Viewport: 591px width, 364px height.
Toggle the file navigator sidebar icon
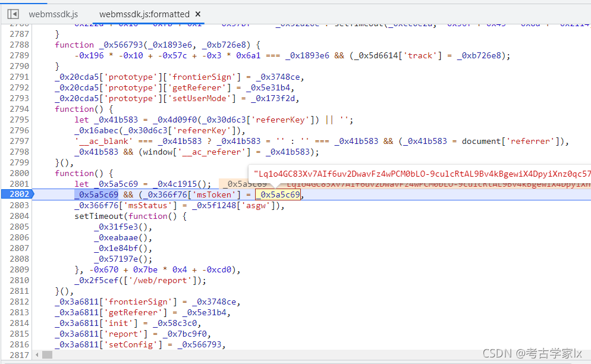[x=13, y=14]
